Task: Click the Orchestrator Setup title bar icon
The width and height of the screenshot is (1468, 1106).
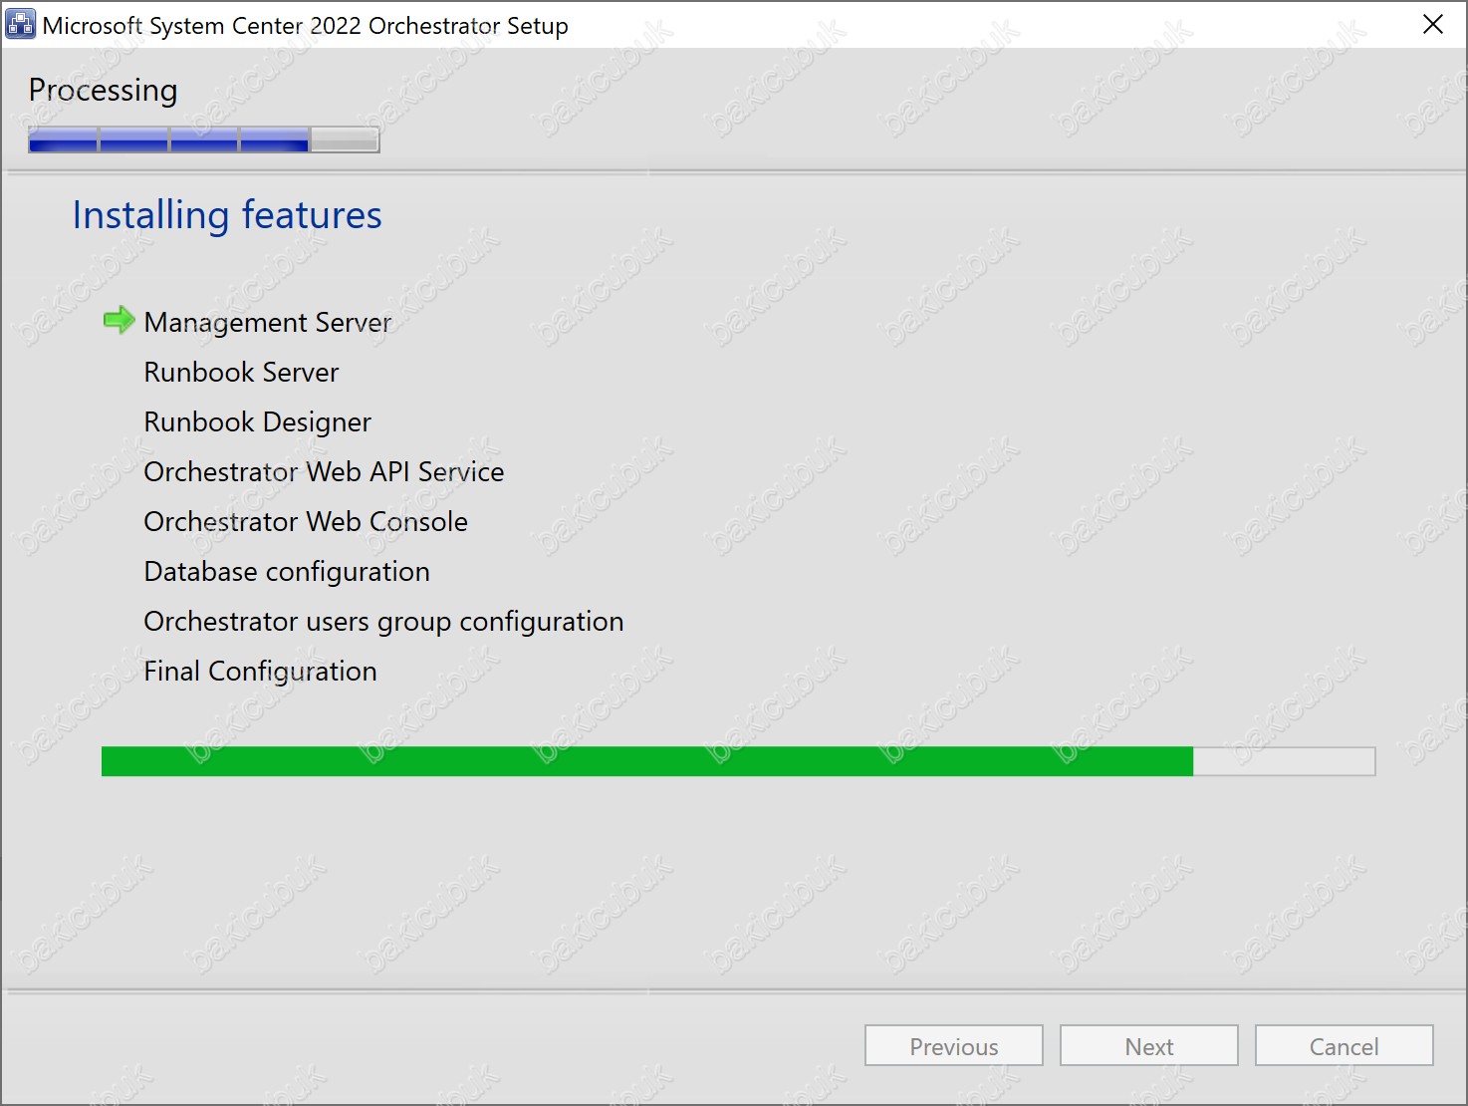Action: click(20, 24)
